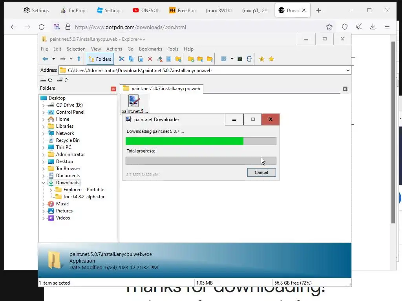Image resolution: width=402 pixels, height=301 pixels.
Task: Open back history dropdown arrow in Explorer++
Action: (53, 59)
